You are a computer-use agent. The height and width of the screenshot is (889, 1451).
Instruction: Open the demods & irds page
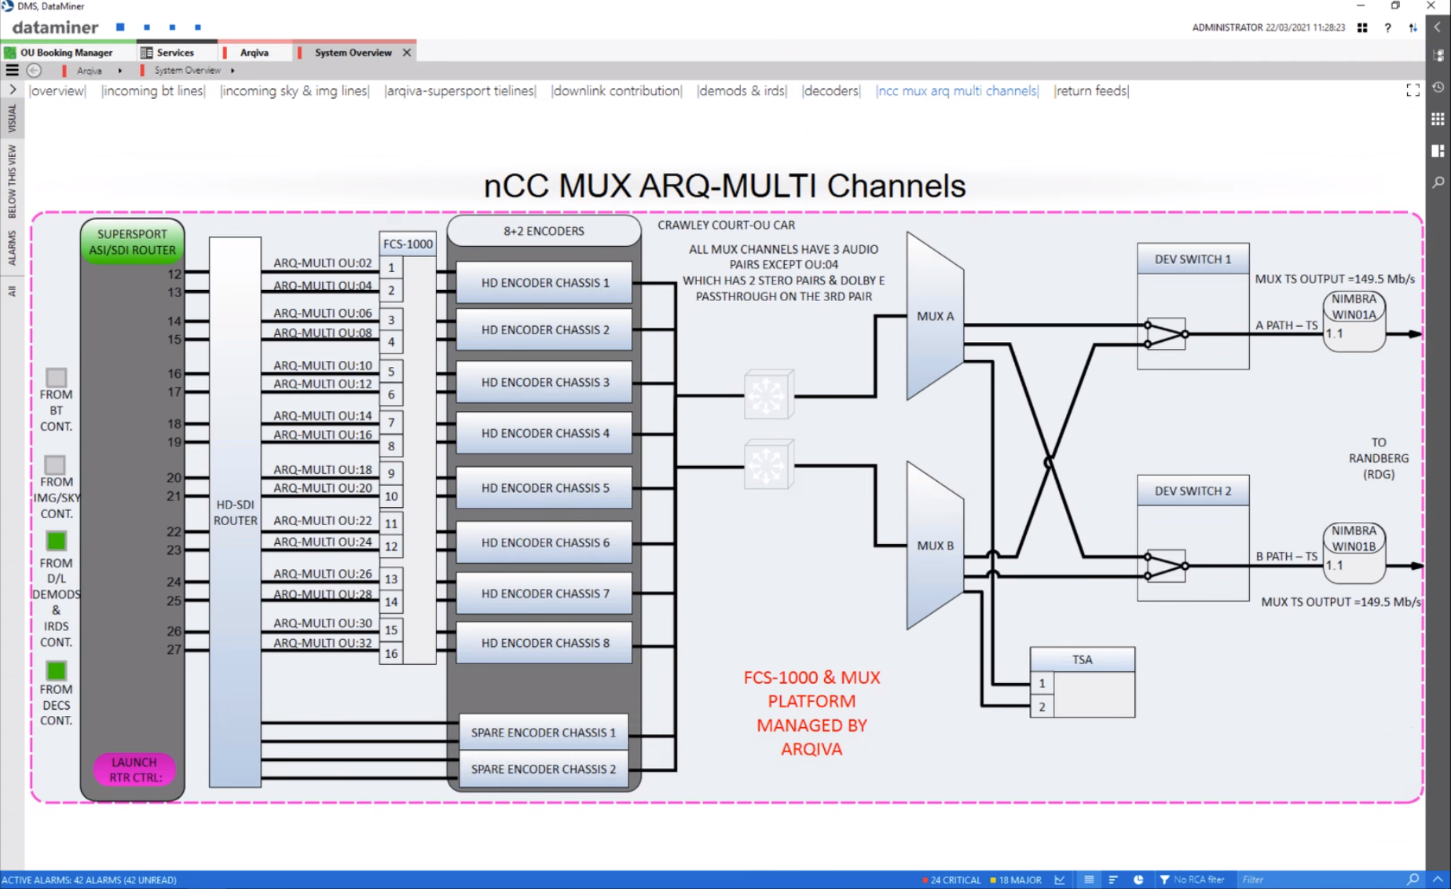click(x=742, y=90)
